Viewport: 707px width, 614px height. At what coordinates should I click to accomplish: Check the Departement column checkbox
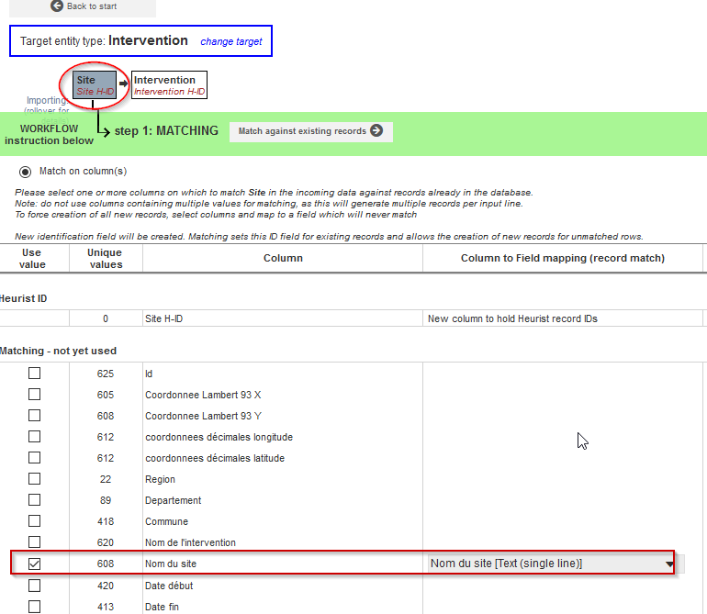click(x=34, y=500)
